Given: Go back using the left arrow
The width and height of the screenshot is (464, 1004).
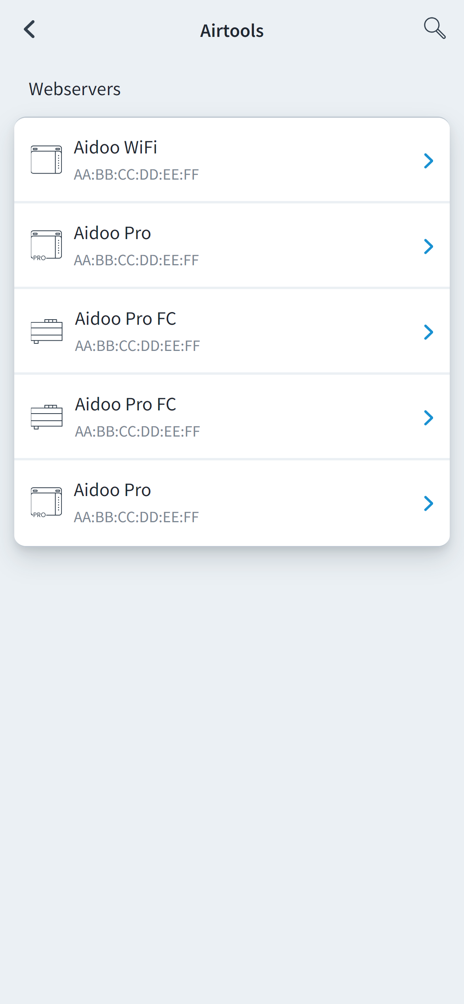Looking at the screenshot, I should tap(30, 29).
